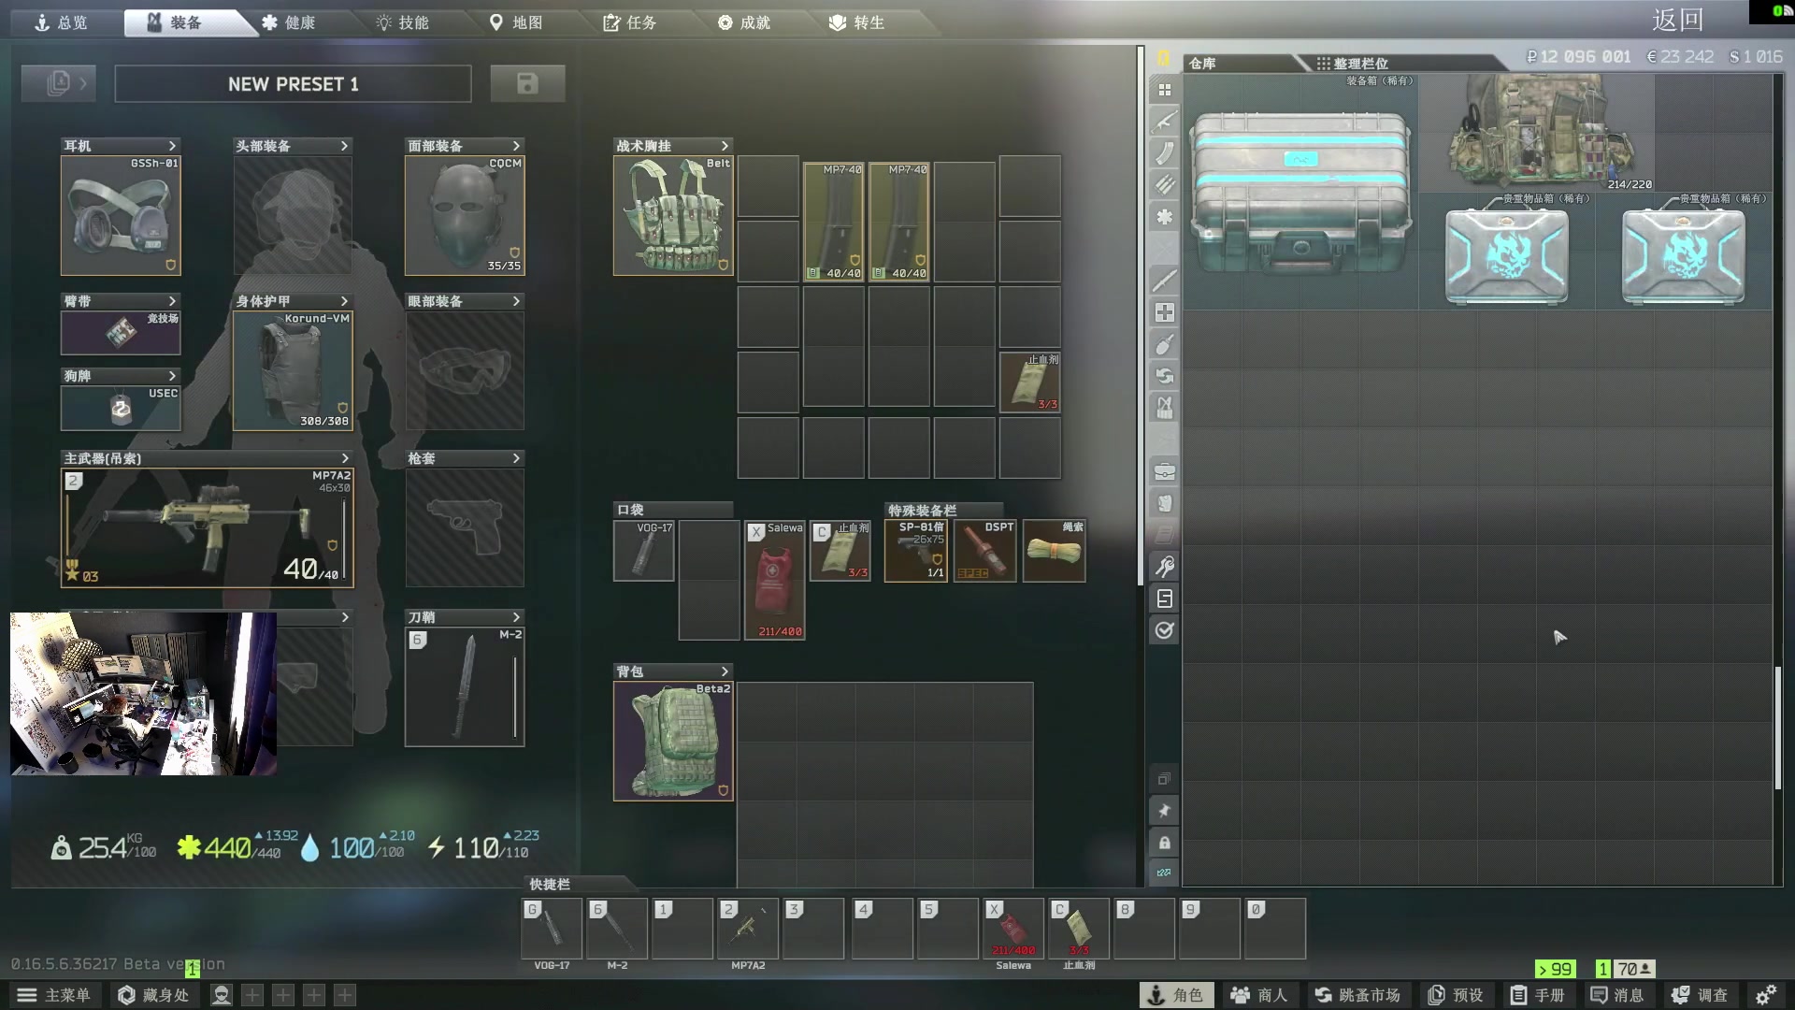The image size is (1795, 1010).
Task: Click the pin icon in stash sidebar
Action: (1164, 811)
